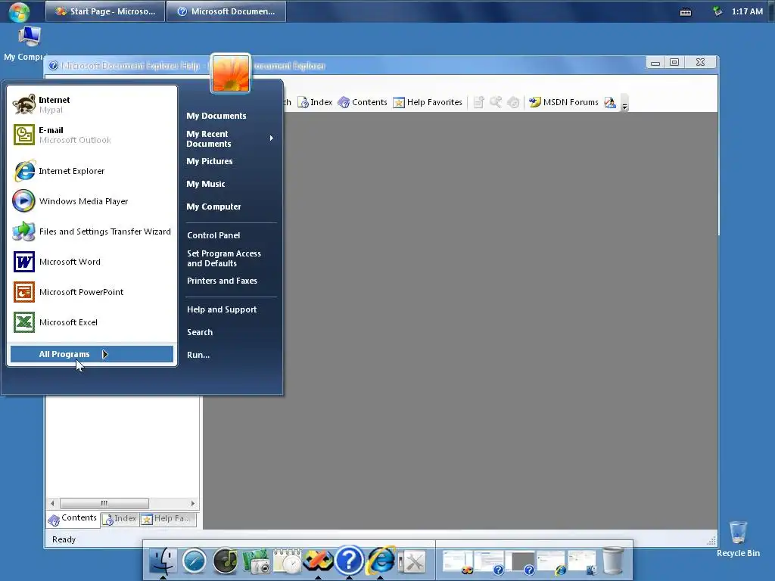Click the blue question mark Help dock icon
Screen dimensions: 775x581
(x=349, y=561)
